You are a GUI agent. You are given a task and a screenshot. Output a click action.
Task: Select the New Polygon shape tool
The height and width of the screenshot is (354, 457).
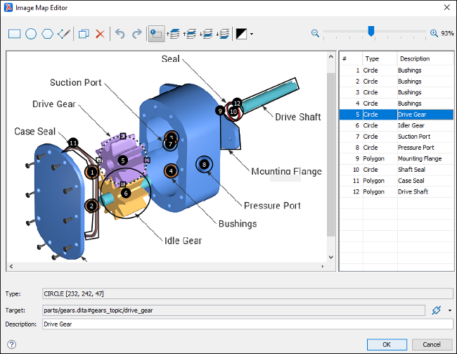click(47, 34)
